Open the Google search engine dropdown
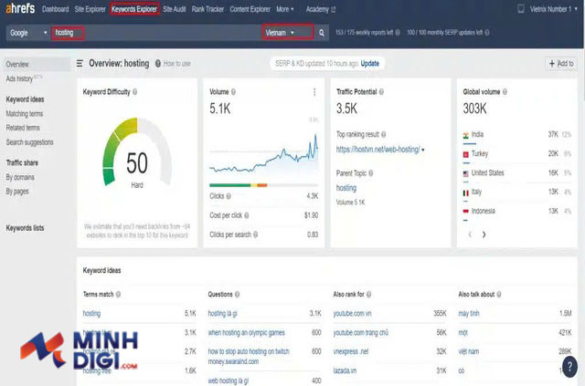The width and height of the screenshot is (585, 386). click(x=28, y=33)
